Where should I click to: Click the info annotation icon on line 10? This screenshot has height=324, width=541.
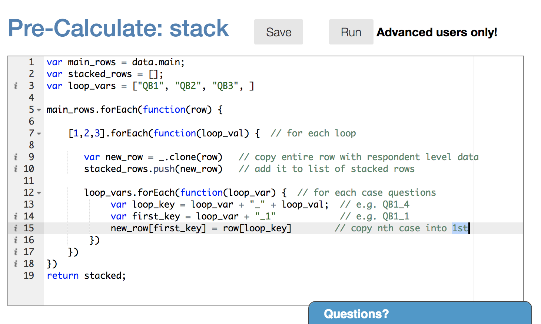click(16, 169)
